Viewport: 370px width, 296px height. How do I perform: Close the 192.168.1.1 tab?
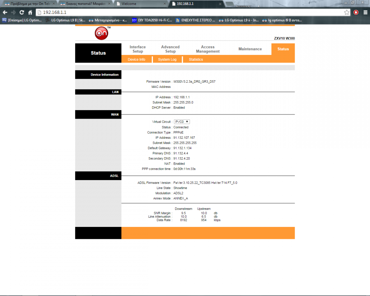[220, 4]
